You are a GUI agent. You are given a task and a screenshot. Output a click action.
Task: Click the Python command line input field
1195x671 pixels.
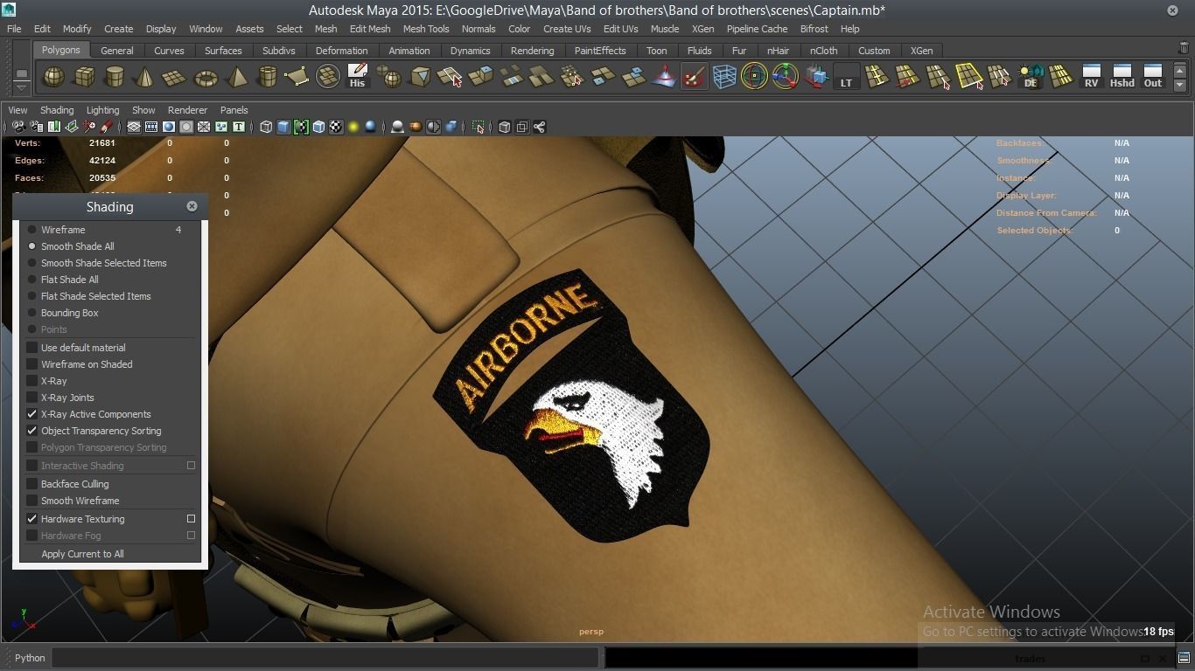coord(325,658)
